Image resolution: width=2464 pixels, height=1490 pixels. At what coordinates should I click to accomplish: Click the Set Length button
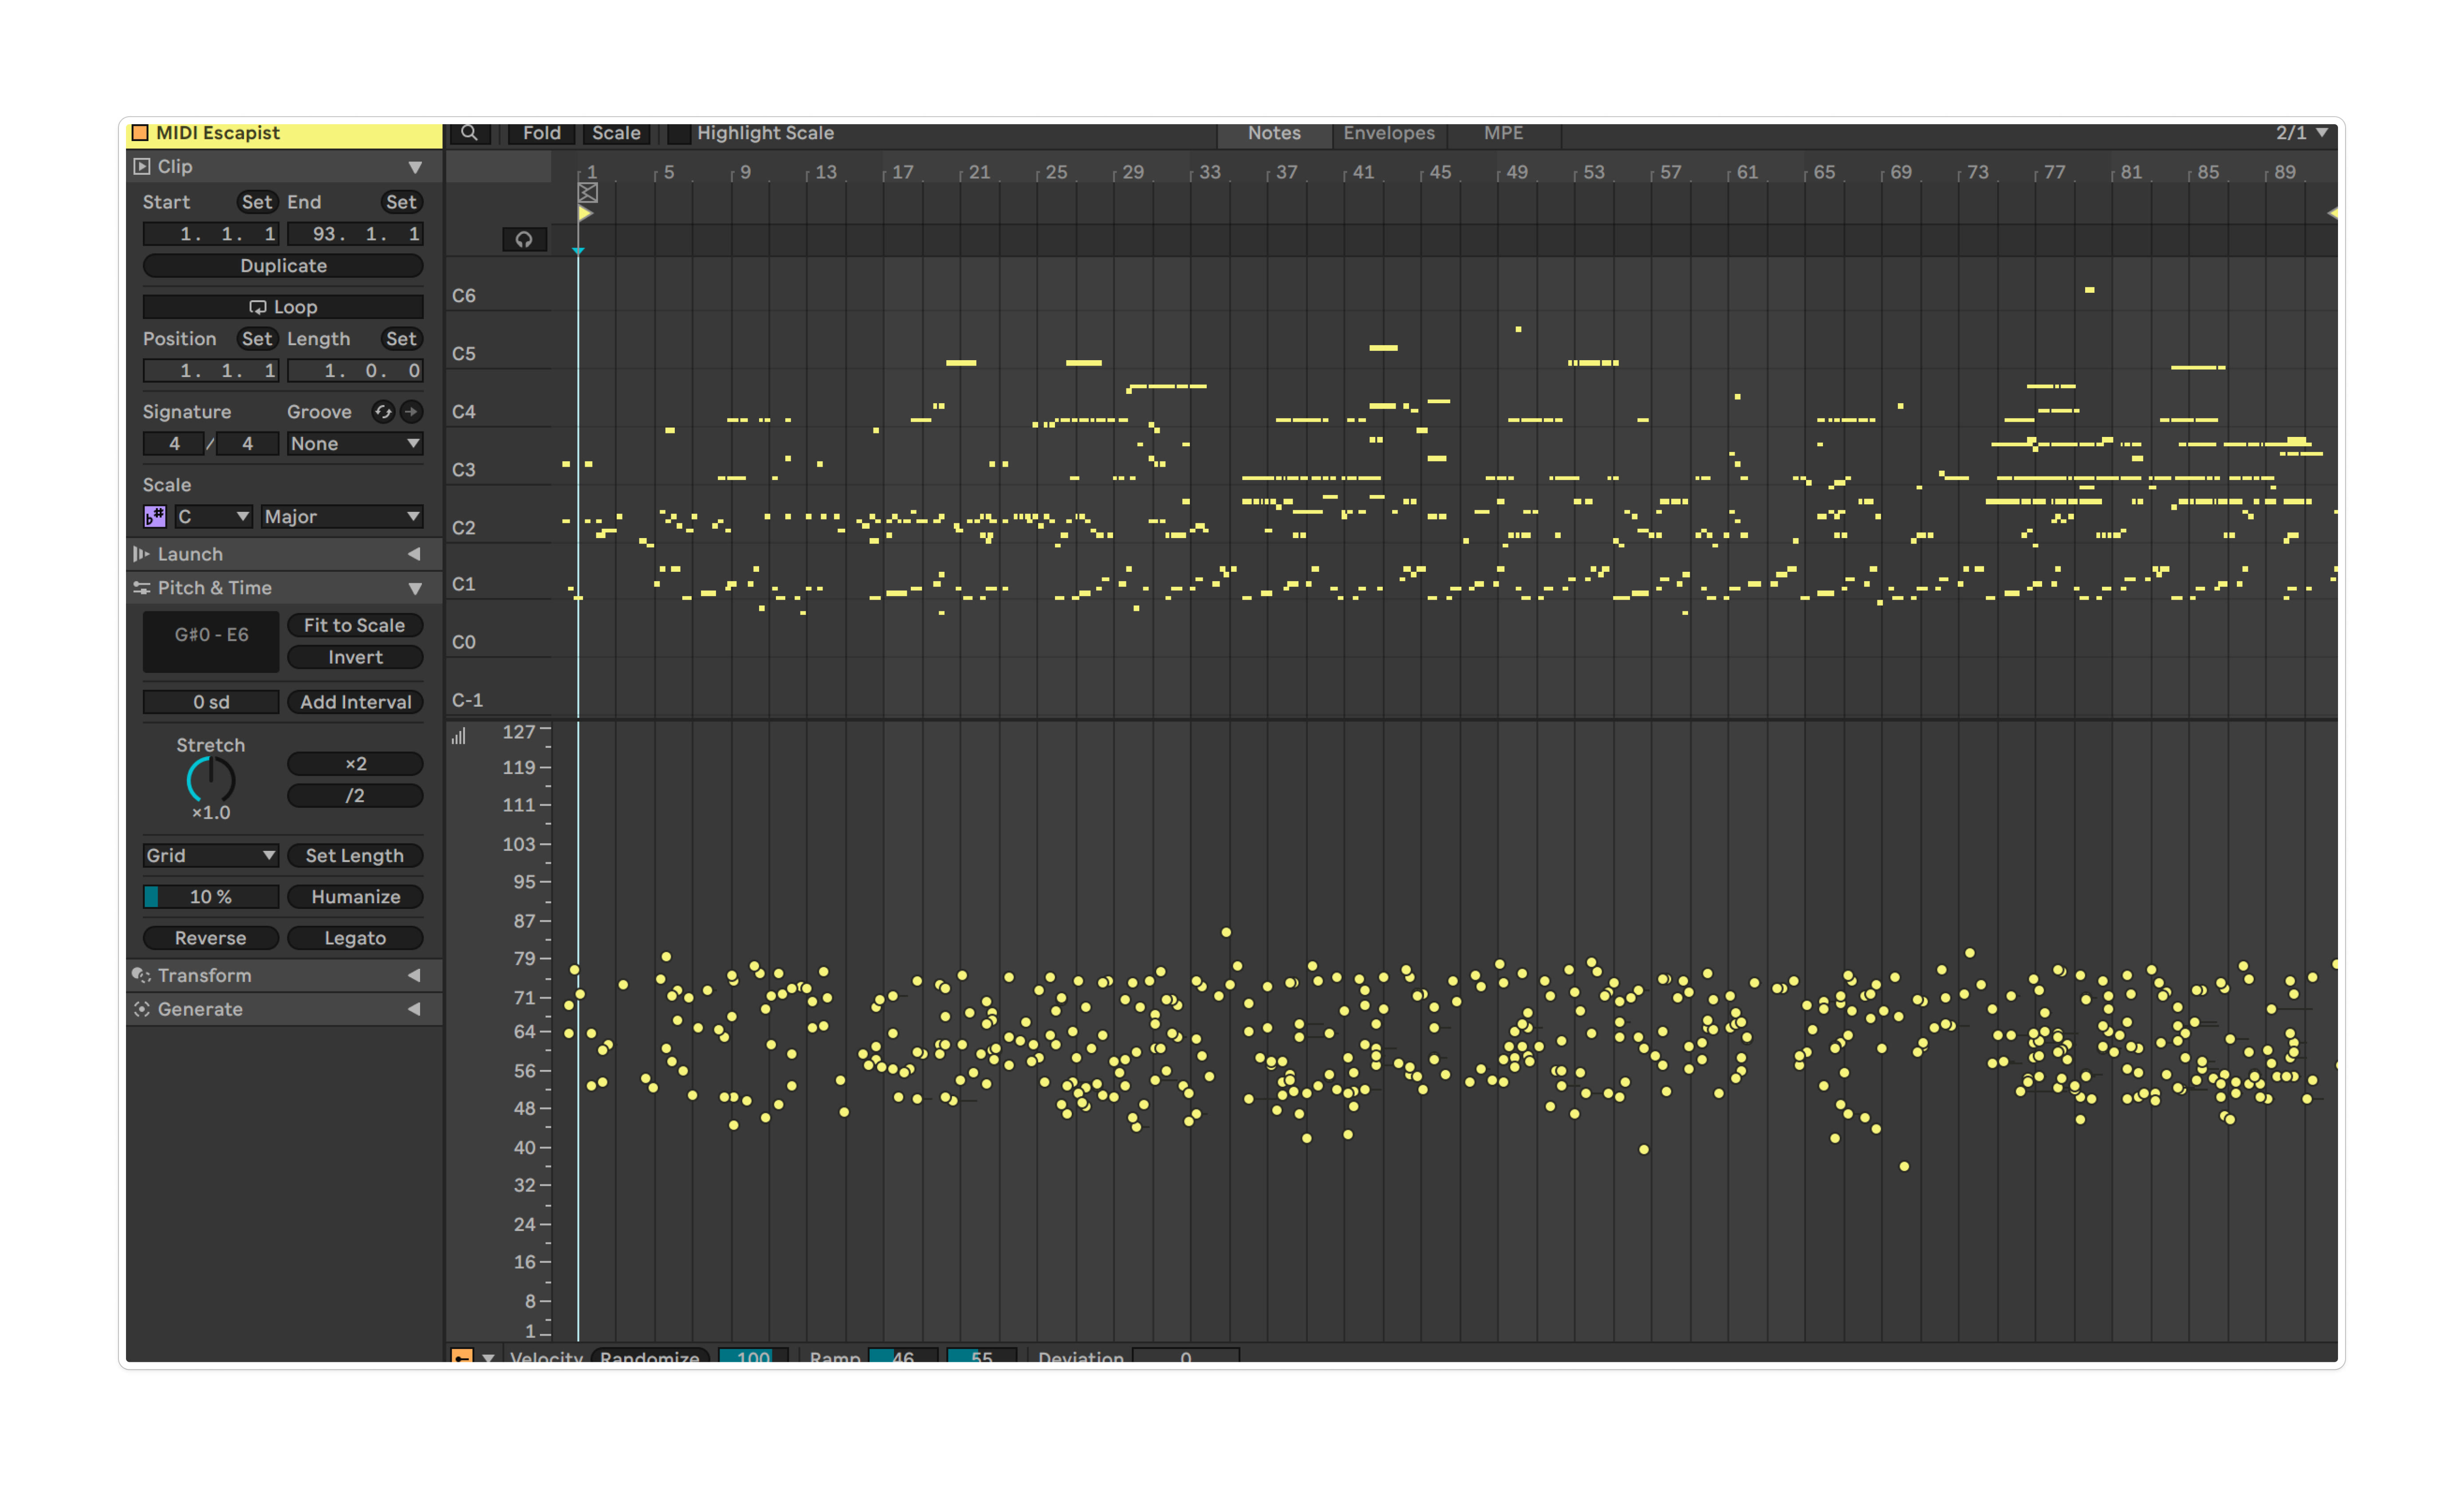point(355,856)
